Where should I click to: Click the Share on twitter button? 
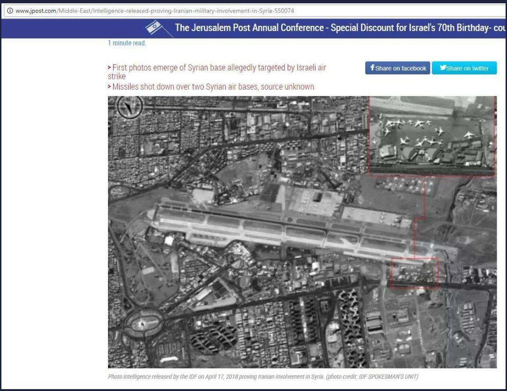coord(464,68)
